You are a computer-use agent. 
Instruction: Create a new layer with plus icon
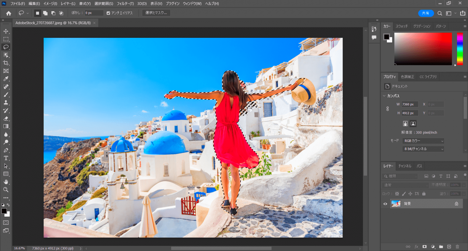pos(449,247)
